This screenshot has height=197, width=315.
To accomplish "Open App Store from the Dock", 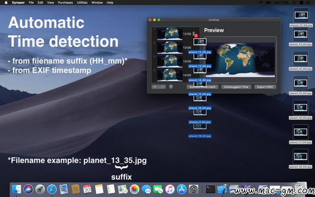I will (182, 189).
